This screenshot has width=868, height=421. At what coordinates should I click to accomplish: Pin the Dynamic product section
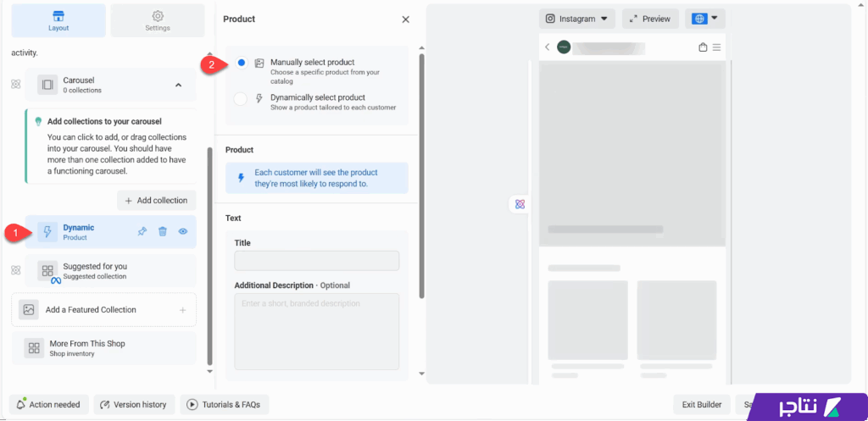point(142,231)
